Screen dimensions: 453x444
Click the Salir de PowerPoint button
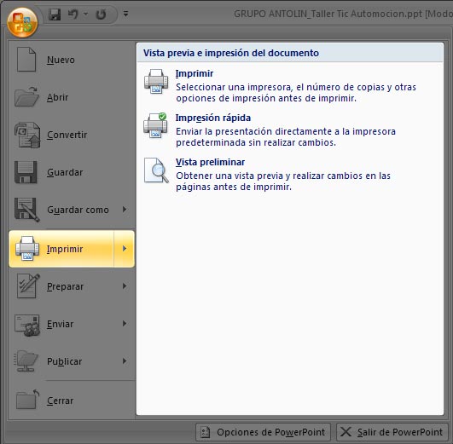[392, 432]
